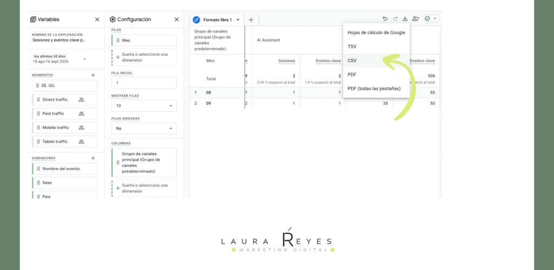This screenshot has height=270, width=554.
Task: Click the 105 total Eventos clave value
Action: (431, 76)
